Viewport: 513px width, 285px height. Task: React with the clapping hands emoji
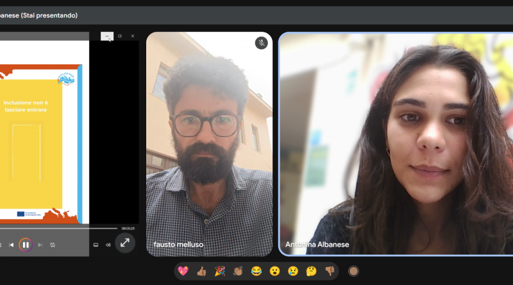click(x=238, y=271)
